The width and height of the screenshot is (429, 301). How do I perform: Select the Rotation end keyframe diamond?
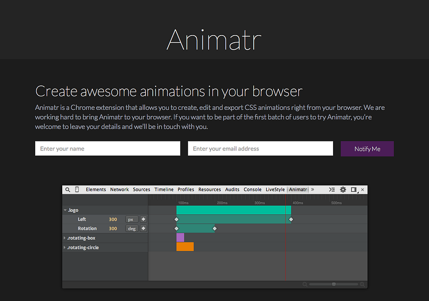tap(215, 229)
